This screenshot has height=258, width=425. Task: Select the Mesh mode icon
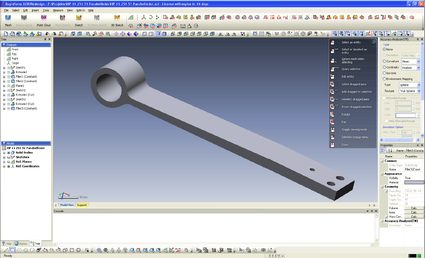point(8,18)
